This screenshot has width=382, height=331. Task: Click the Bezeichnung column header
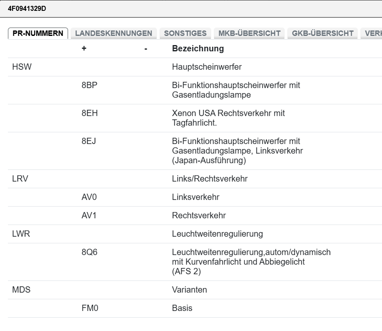click(x=198, y=48)
